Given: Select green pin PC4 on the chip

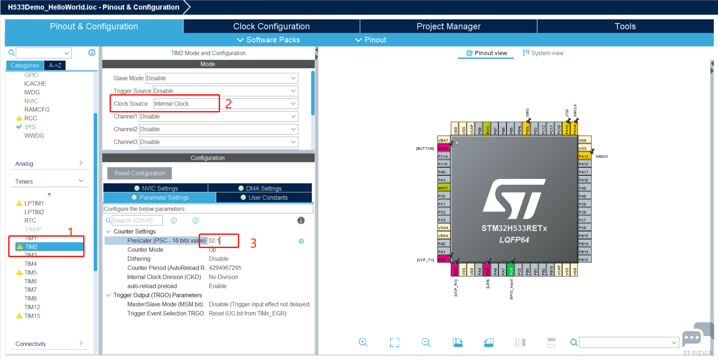Looking at the screenshot, I should tap(511, 270).
